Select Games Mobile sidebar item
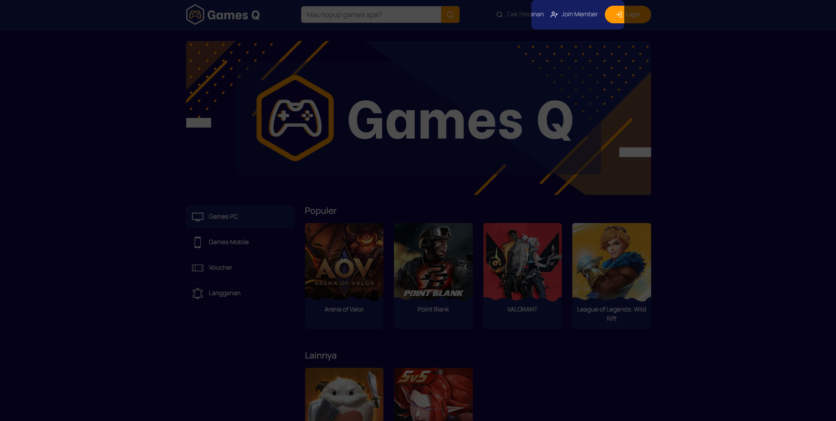The height and width of the screenshot is (421, 836). pos(240,242)
